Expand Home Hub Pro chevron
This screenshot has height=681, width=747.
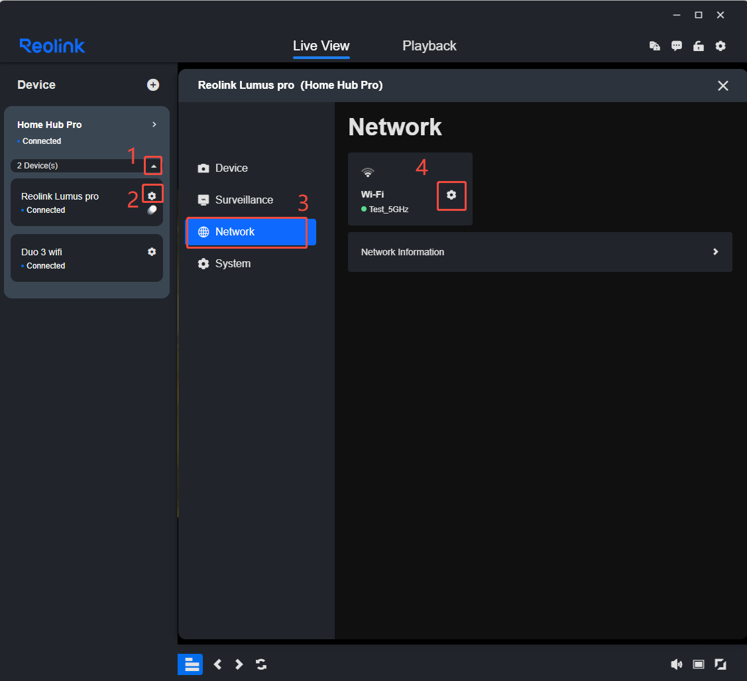154,125
